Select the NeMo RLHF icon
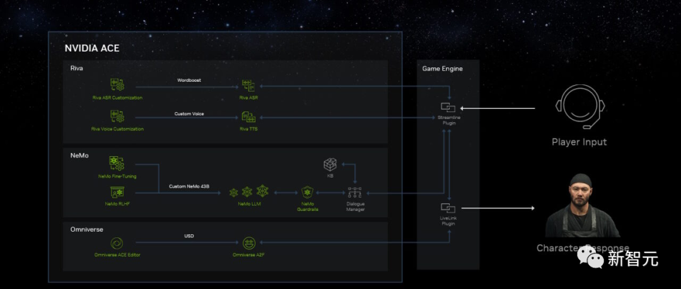Image resolution: width=681 pixels, height=289 pixels. point(117,192)
